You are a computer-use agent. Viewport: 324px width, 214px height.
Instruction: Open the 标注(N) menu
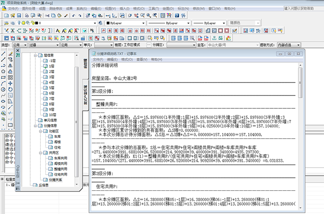(x=183, y=9)
